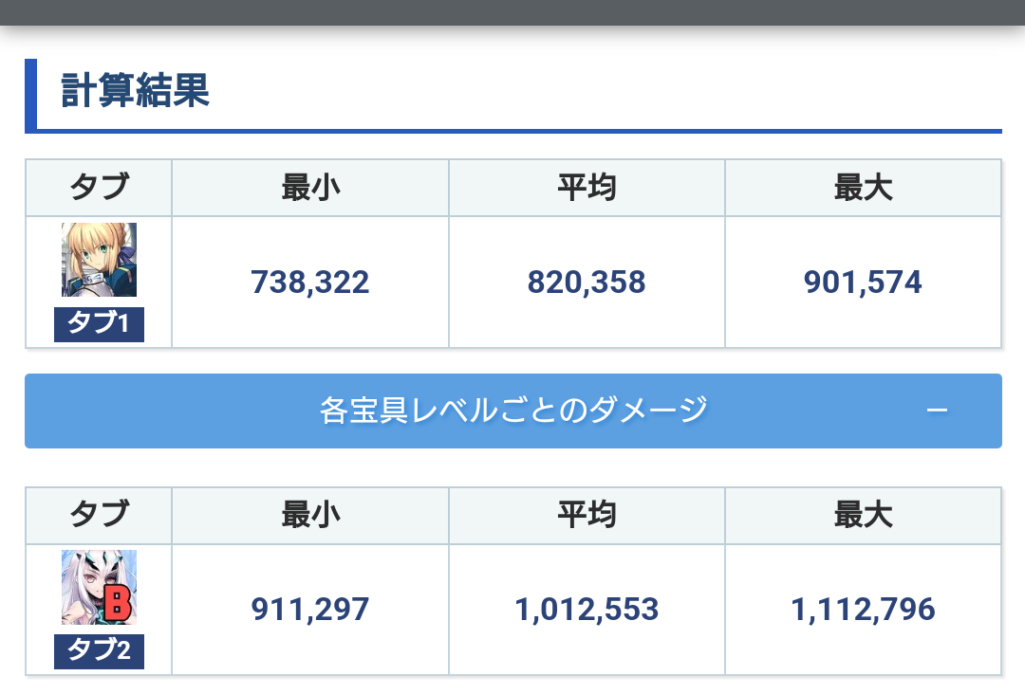The width and height of the screenshot is (1025, 694).
Task: Click the white-haired servant portrait in tab 2
Action: (x=99, y=587)
